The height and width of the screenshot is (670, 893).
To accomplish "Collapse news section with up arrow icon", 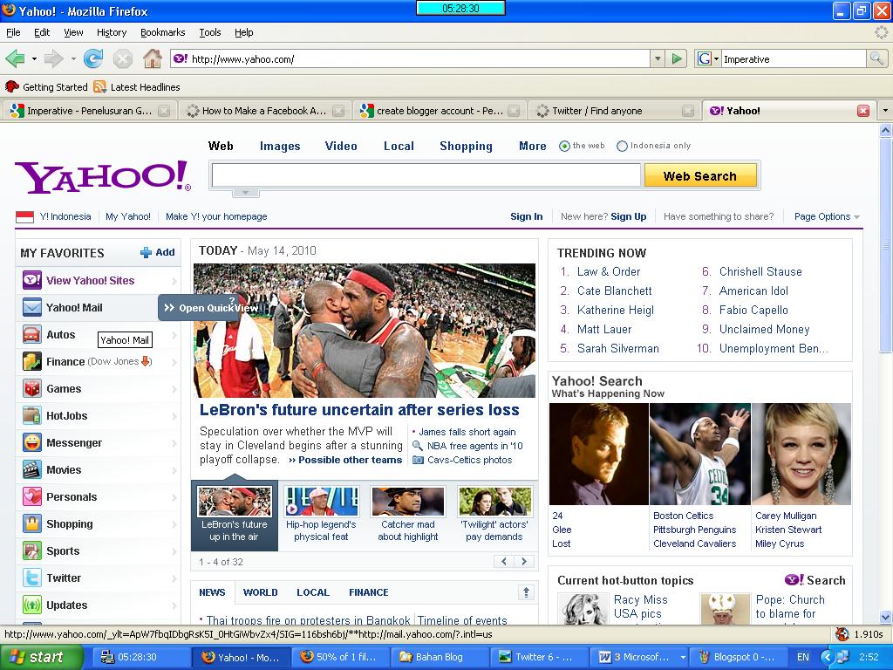I will pyautogui.click(x=526, y=592).
